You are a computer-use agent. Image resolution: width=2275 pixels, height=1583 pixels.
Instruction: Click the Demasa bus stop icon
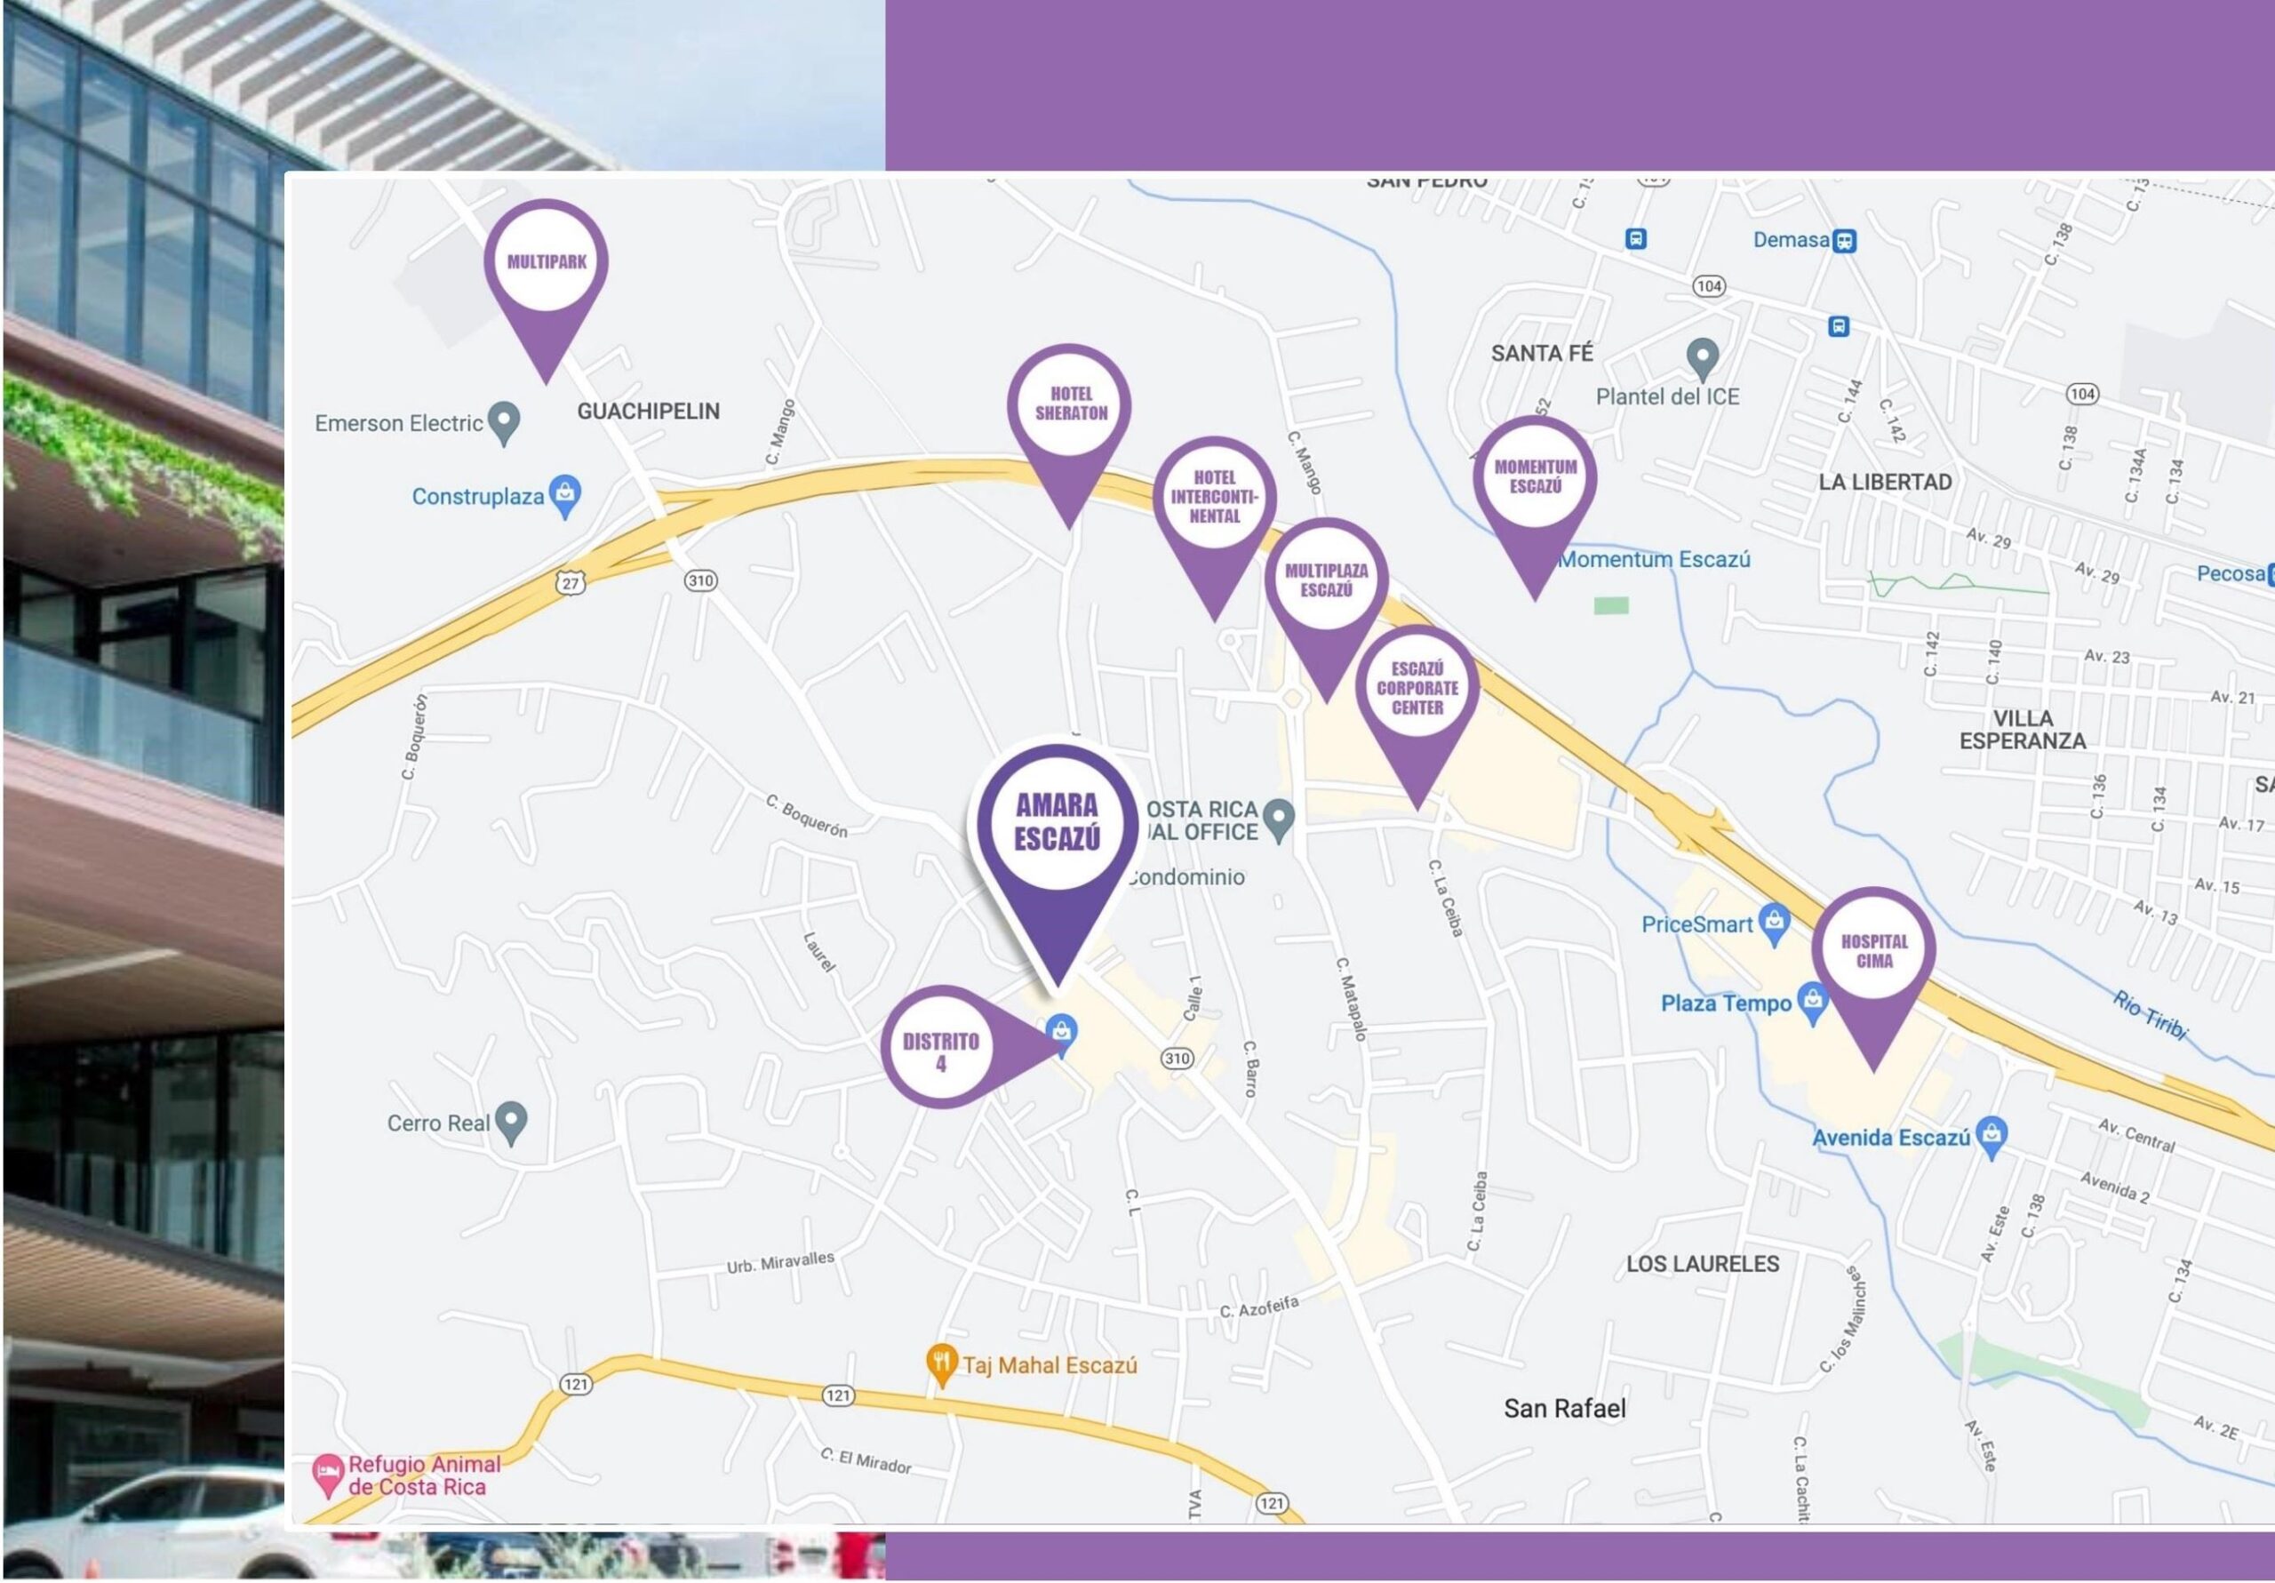coord(1844,241)
